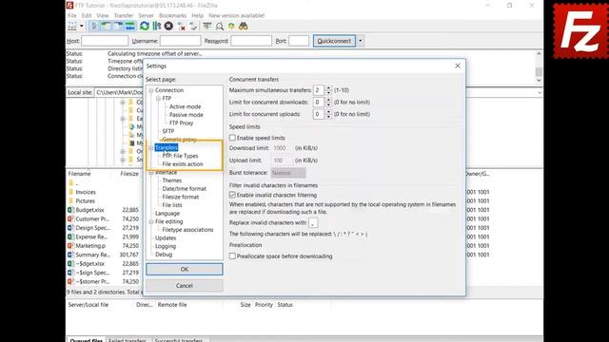This screenshot has height=342, width=609.
Task: Close the Settings dialog with X
Action: click(458, 66)
